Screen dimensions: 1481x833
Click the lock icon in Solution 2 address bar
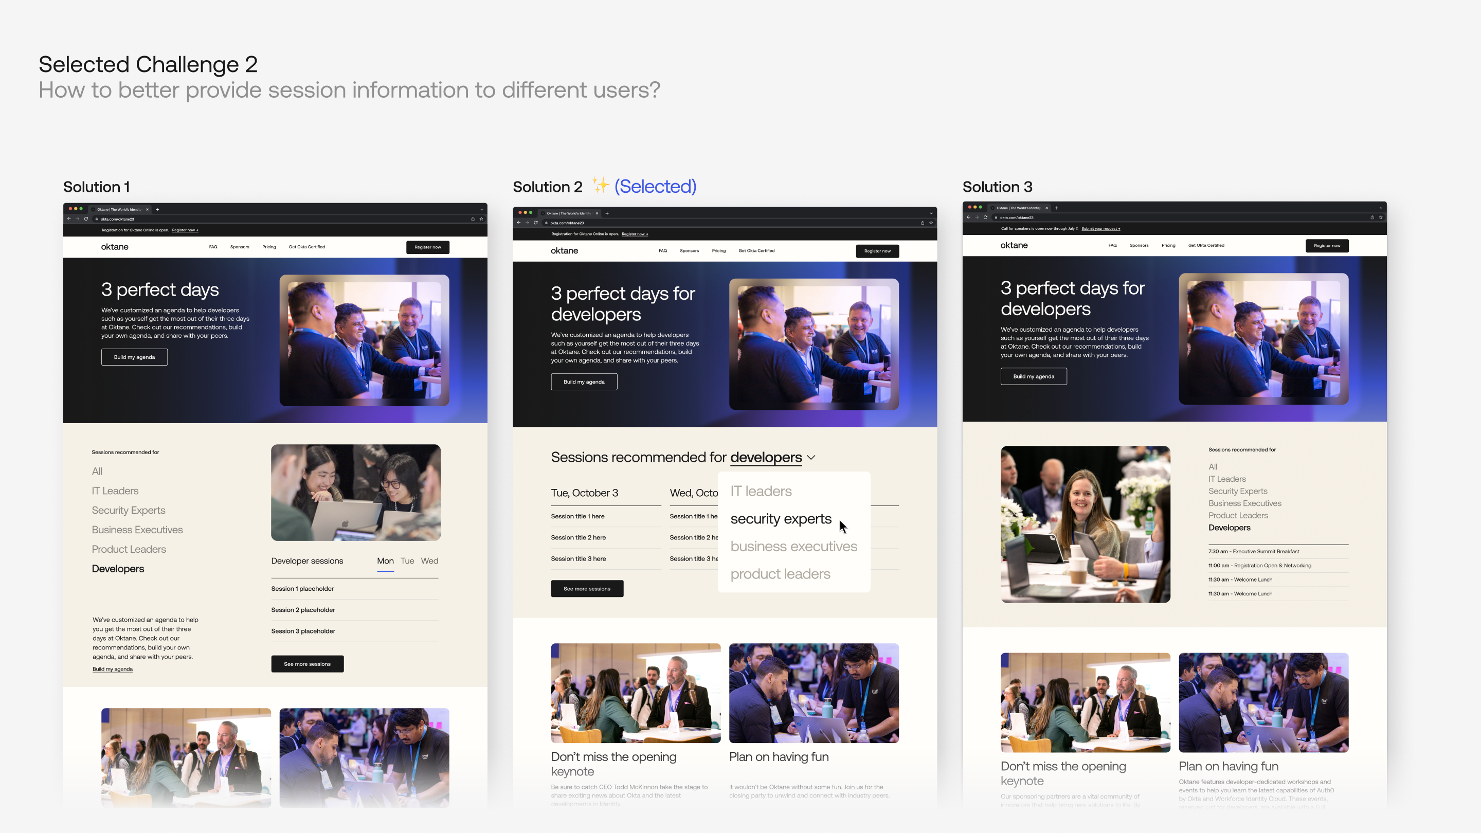tap(546, 223)
